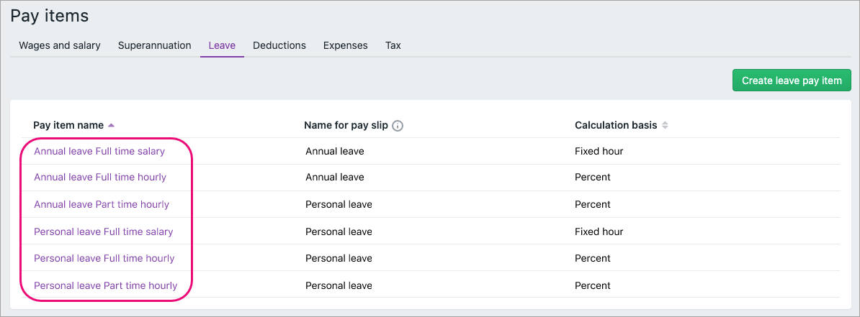
Task: Open Personal leave Full time hourly
Action: [104, 259]
